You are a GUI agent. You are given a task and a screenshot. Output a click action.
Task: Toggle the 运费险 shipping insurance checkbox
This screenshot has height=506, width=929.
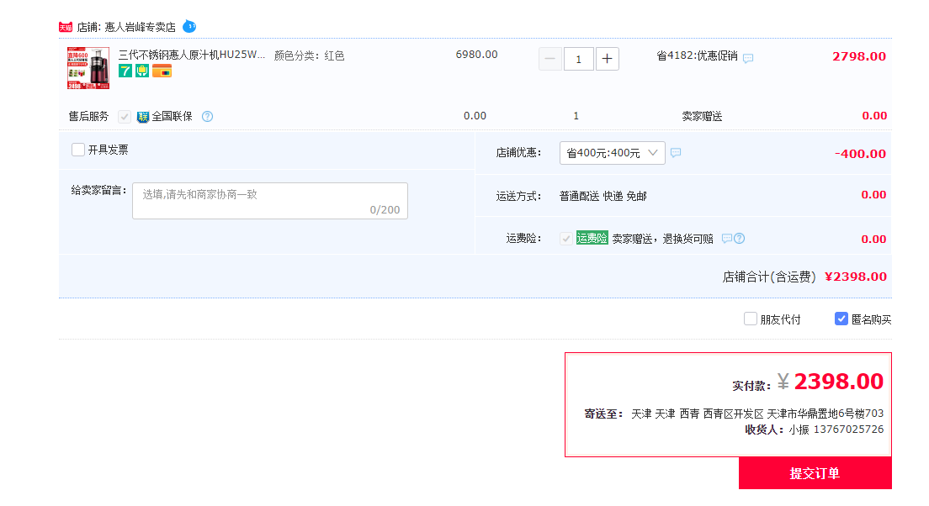pos(565,239)
